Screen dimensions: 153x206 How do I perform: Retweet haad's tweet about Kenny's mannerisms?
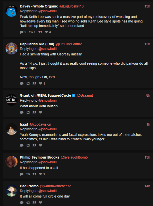click(28, 145)
